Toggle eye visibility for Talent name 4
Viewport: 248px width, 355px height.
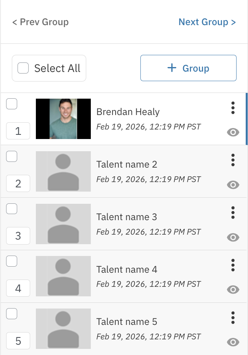click(233, 290)
